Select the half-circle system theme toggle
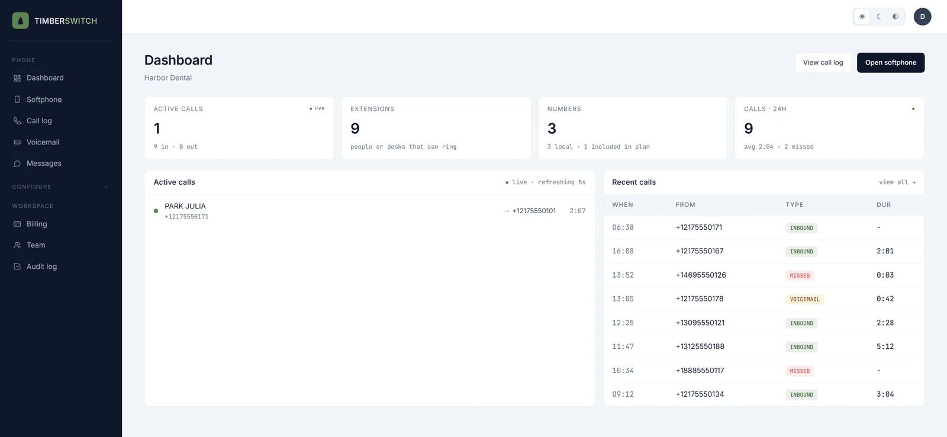 click(896, 17)
